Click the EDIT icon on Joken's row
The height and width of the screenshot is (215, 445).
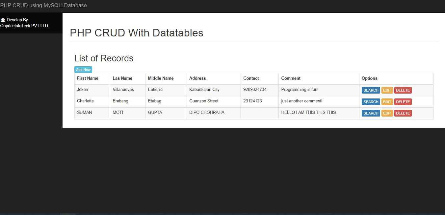click(387, 90)
